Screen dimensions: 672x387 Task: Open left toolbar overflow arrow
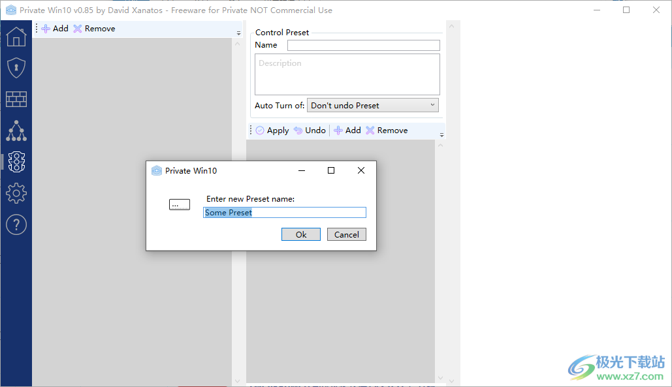pos(238,33)
